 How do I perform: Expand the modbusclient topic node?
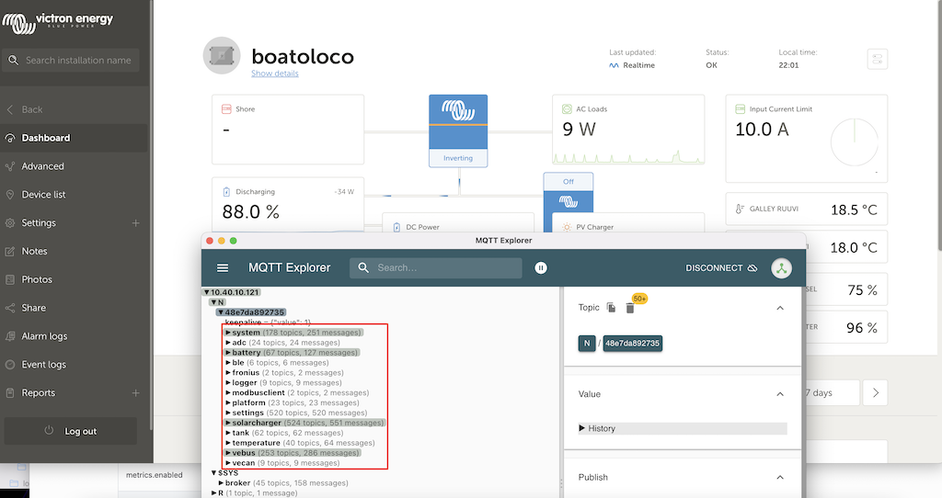coord(228,393)
